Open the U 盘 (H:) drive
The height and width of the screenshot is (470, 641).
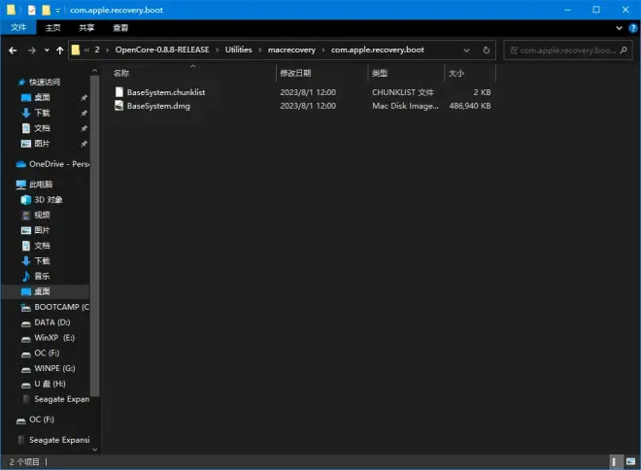[50, 384]
